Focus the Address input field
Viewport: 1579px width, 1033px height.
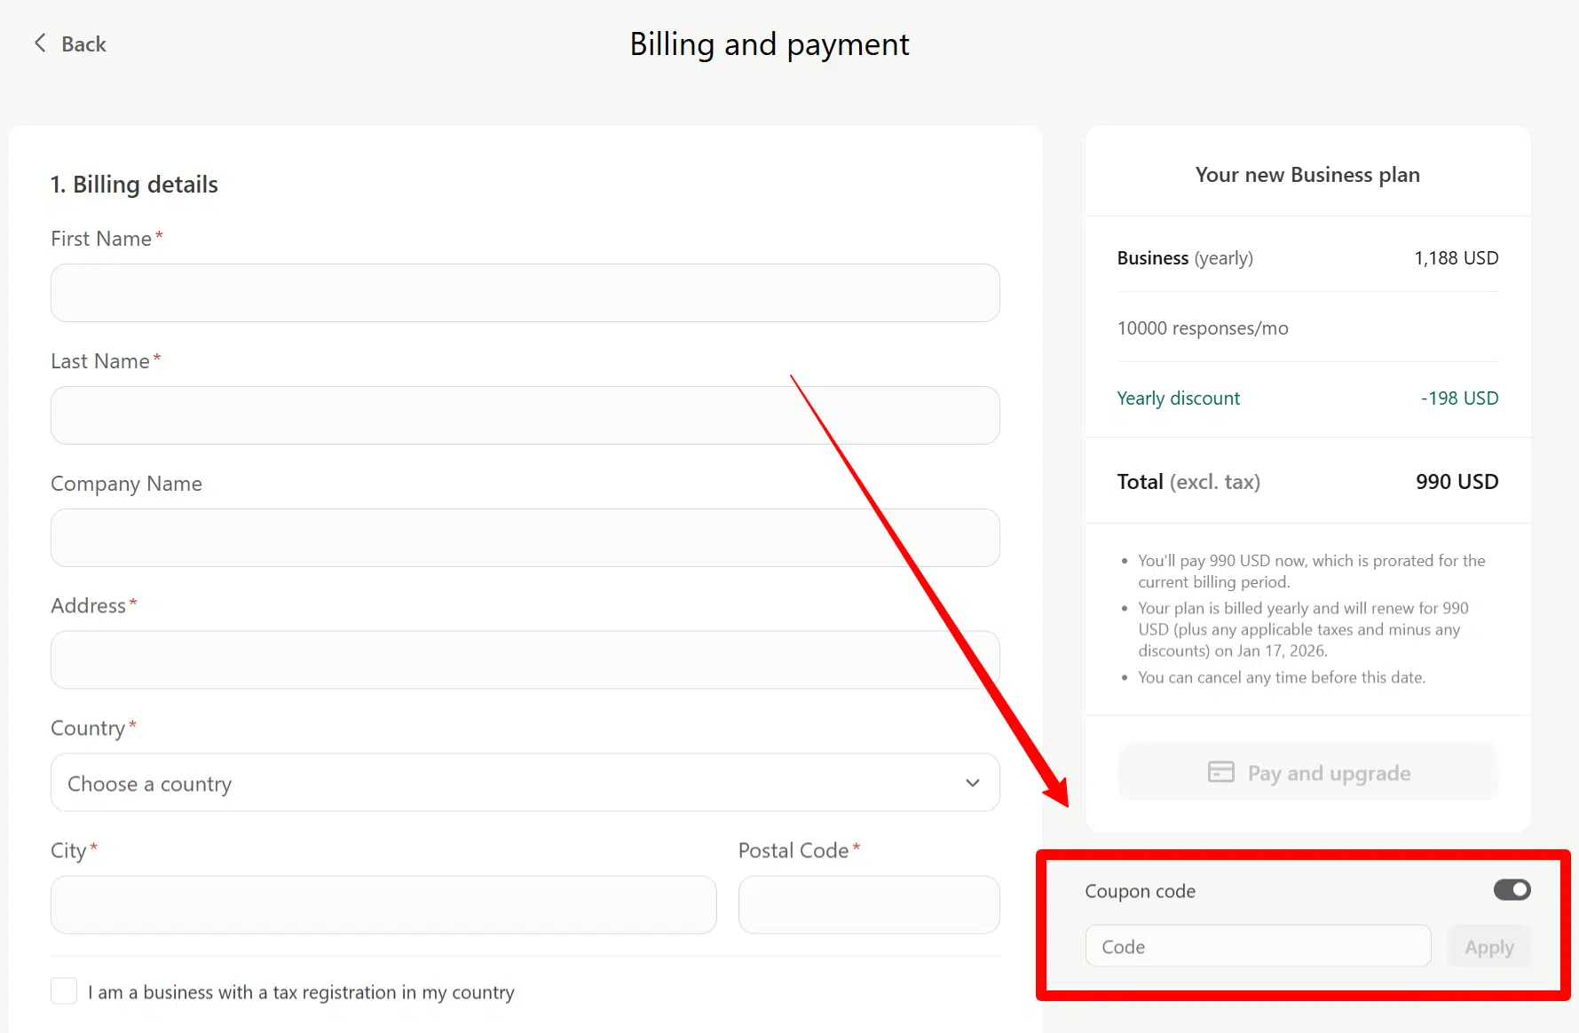point(525,659)
